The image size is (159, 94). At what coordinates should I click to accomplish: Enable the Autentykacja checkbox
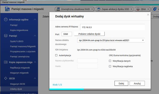click(x=56, y=55)
